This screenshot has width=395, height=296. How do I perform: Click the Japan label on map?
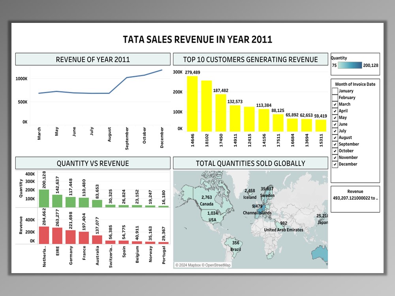click(x=323, y=223)
